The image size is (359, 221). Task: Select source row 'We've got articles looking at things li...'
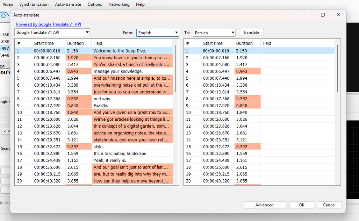pos(94,119)
